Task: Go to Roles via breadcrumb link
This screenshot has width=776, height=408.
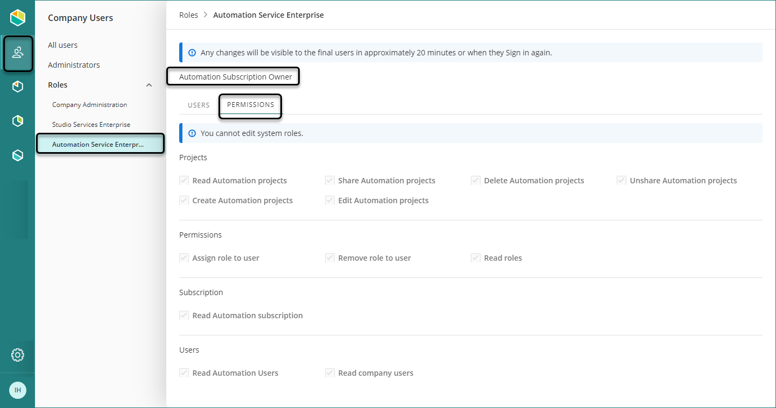Action: 188,15
